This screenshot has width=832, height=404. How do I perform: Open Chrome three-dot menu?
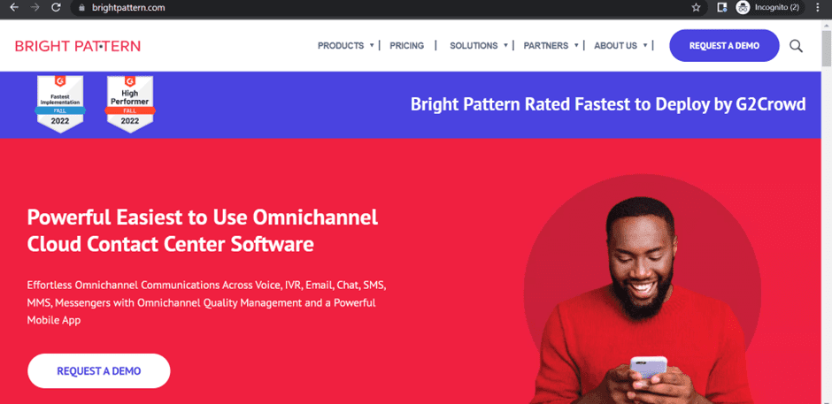817,7
